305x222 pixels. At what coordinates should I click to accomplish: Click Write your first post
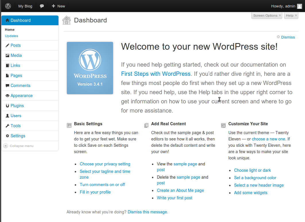[174, 198]
